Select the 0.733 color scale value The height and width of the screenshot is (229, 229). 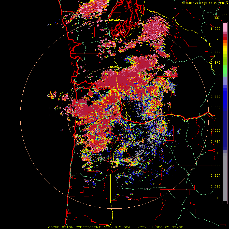(x=216, y=85)
